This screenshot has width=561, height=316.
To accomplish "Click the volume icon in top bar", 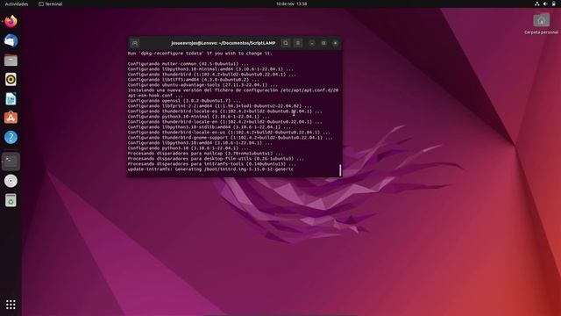I will (545, 4).
